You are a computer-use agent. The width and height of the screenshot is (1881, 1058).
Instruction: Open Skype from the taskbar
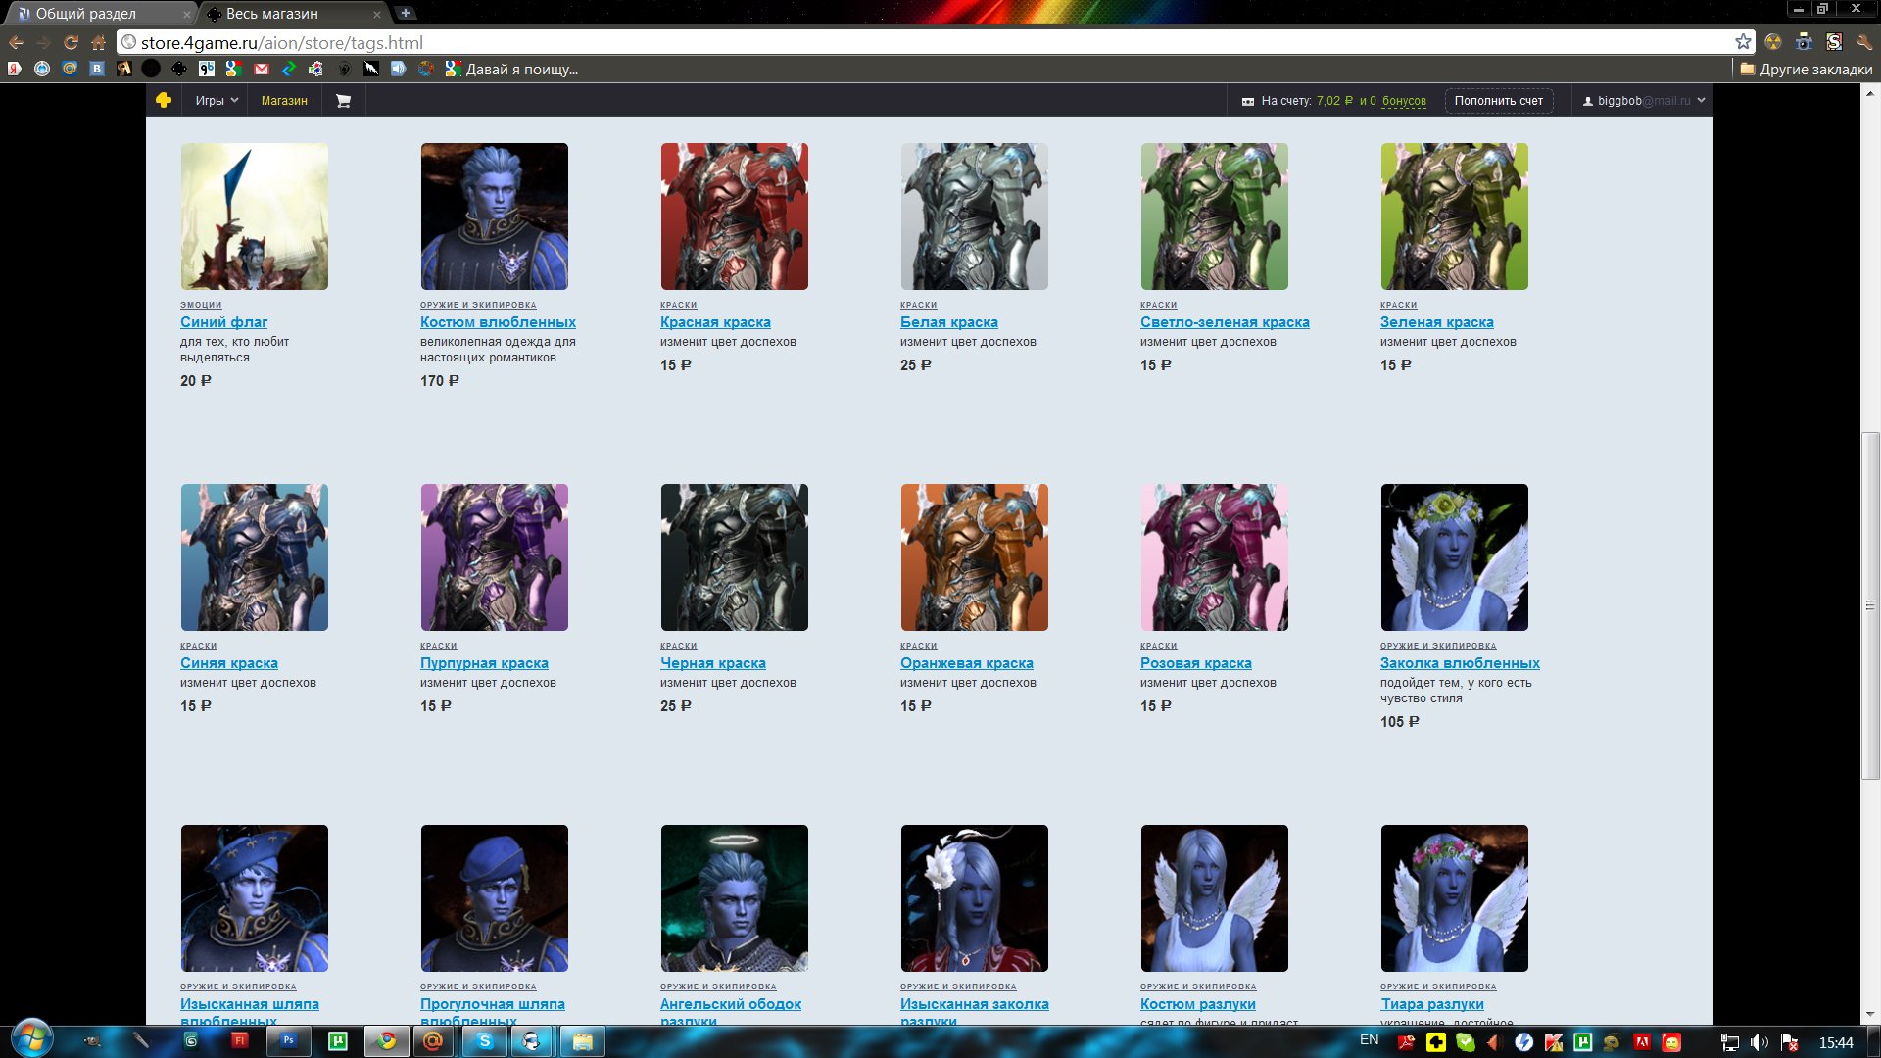click(485, 1041)
